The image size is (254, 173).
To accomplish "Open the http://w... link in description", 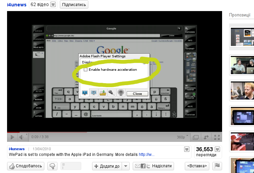I will (x=146, y=155).
